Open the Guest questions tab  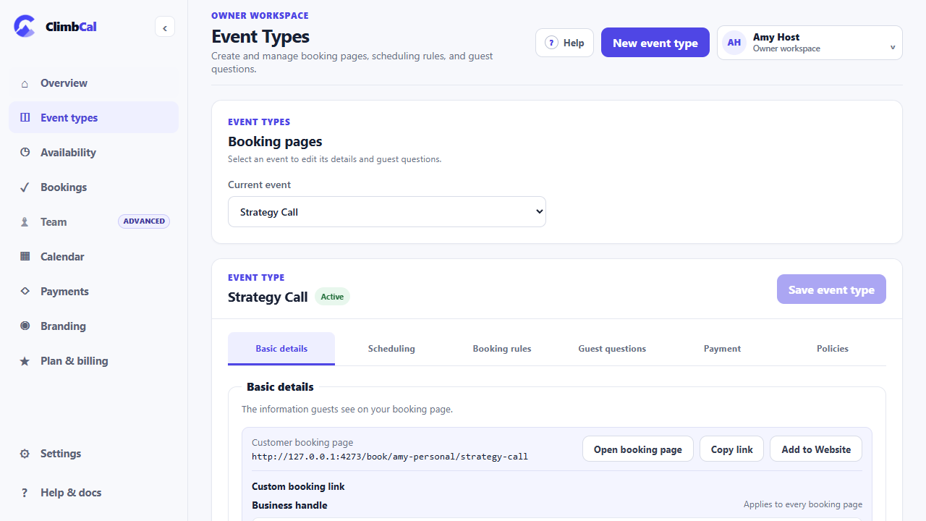pyautogui.click(x=612, y=349)
